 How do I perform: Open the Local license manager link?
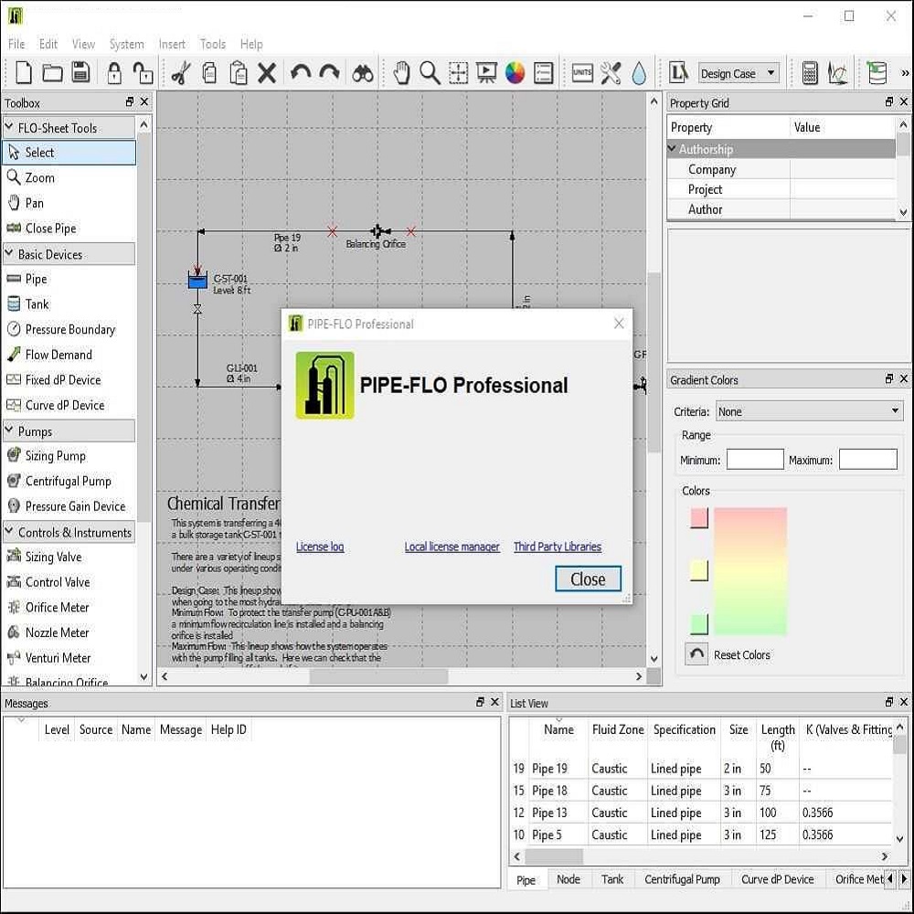pyautogui.click(x=452, y=547)
